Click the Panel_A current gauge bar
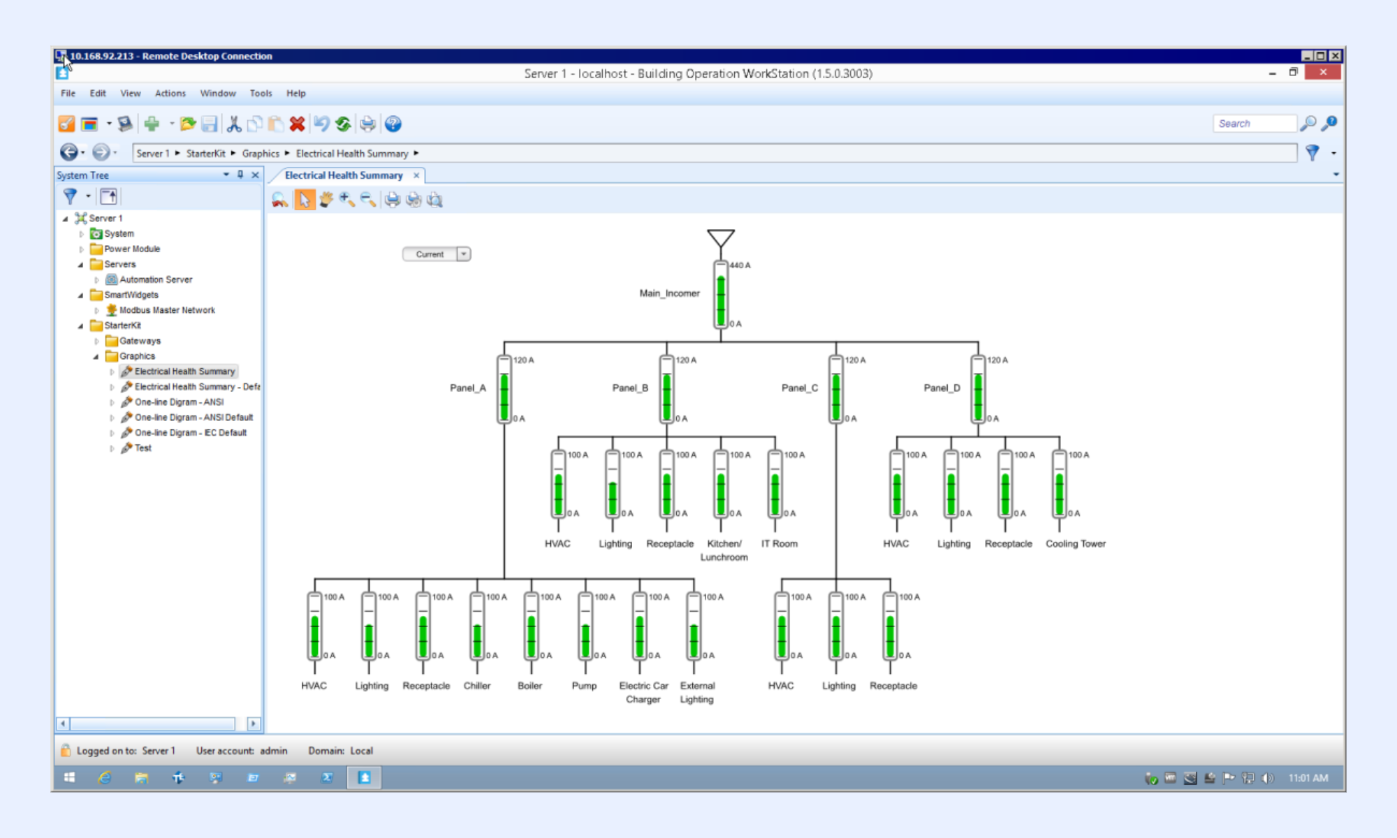This screenshot has width=1397, height=838. [504, 389]
